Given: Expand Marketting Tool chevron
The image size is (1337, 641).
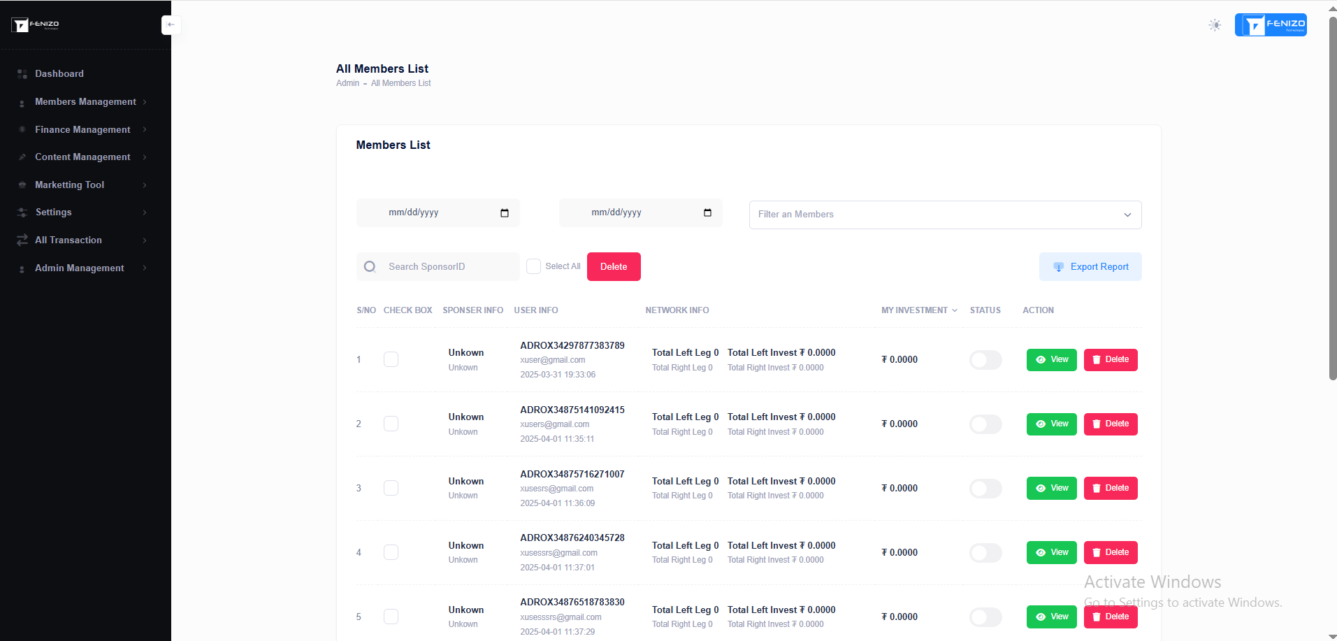Looking at the screenshot, I should point(145,185).
